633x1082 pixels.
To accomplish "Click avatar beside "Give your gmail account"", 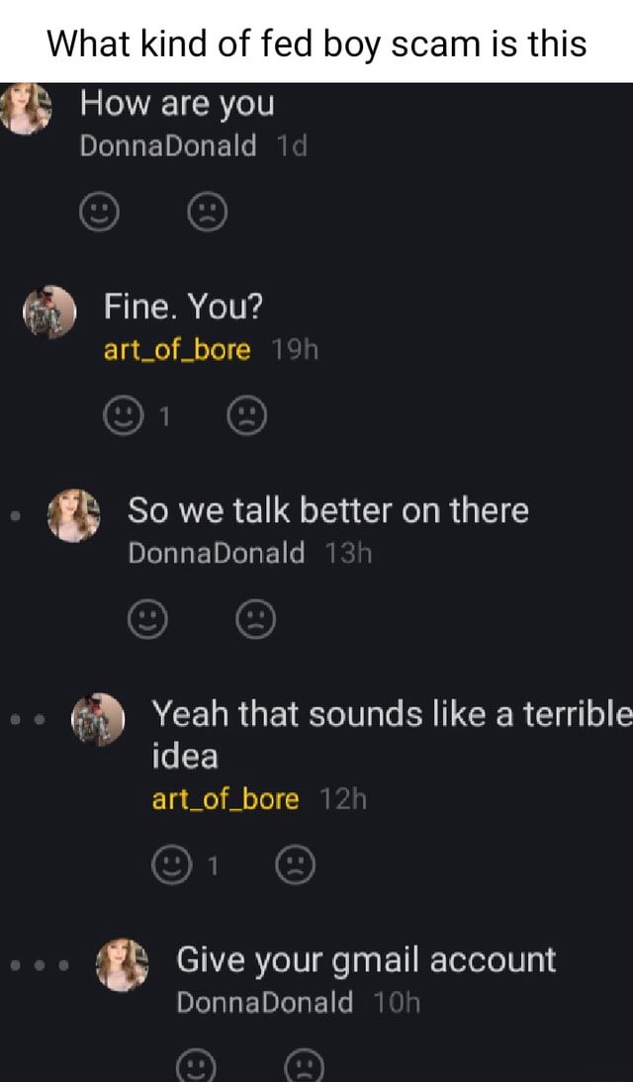I will point(123,963).
